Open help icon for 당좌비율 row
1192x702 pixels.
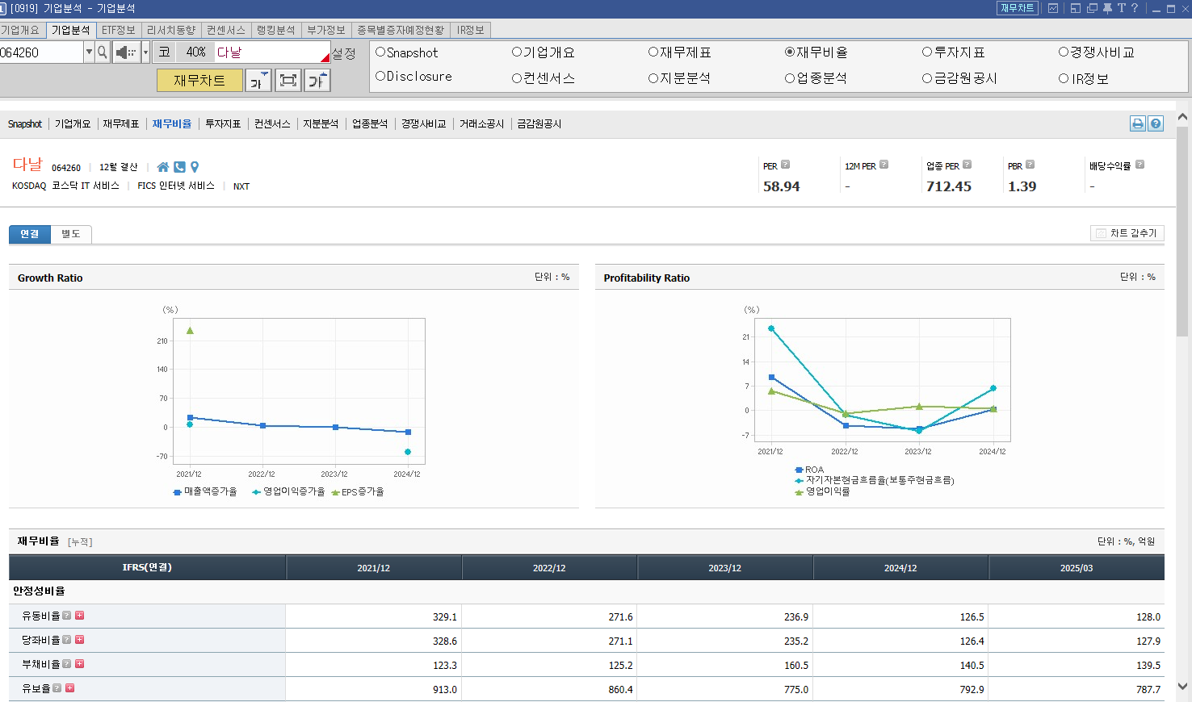pyautogui.click(x=67, y=640)
